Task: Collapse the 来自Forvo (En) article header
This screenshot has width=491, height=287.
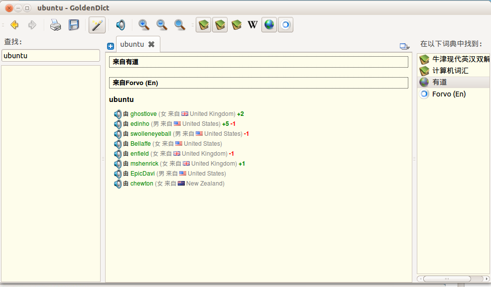Action: click(258, 83)
